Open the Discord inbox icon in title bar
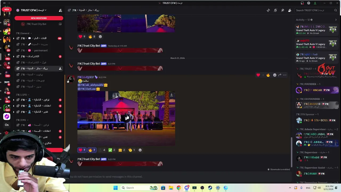 point(302,3)
